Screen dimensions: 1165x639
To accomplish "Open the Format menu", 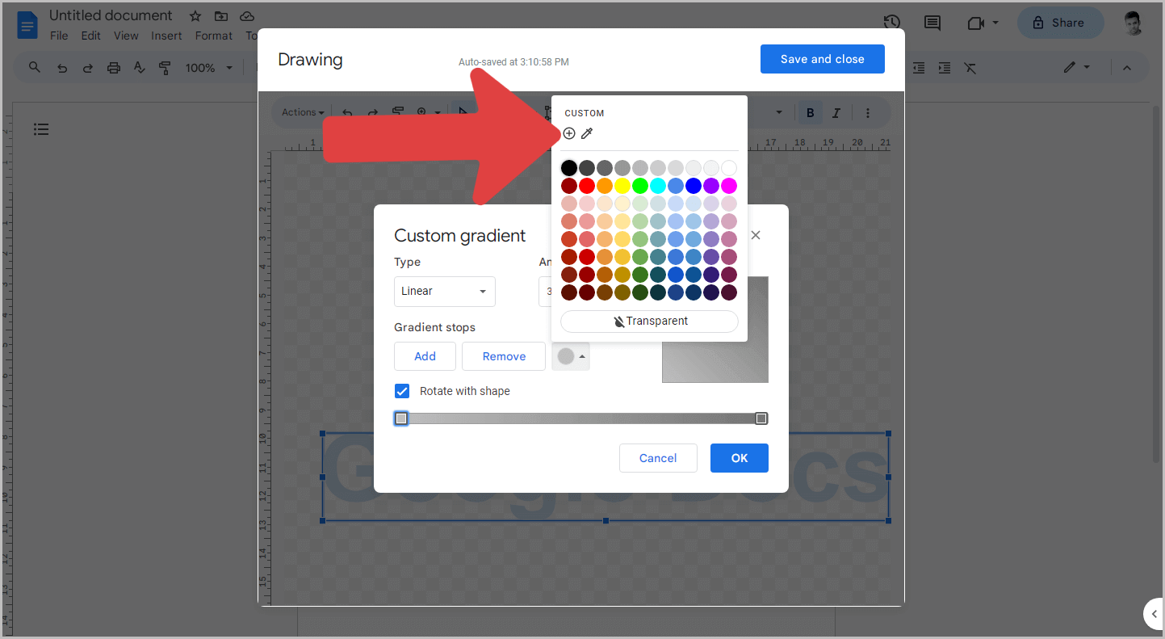I will (x=214, y=36).
